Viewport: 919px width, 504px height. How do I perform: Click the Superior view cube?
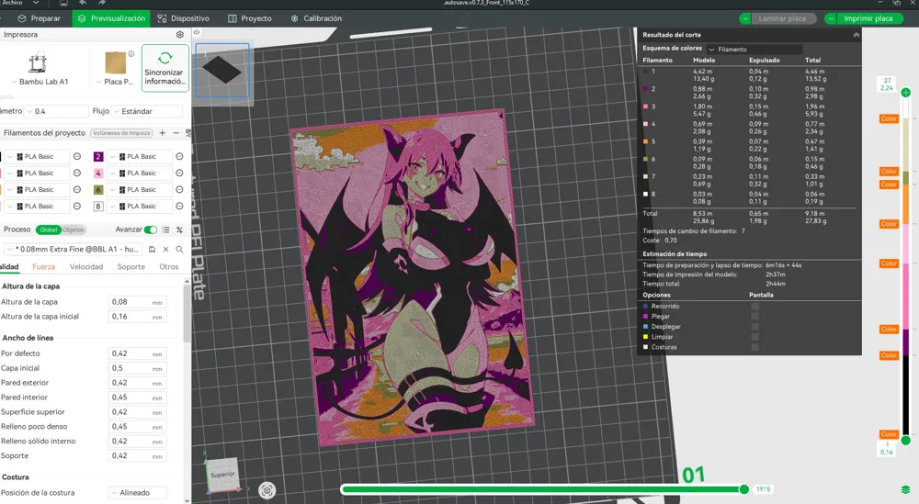(x=222, y=475)
